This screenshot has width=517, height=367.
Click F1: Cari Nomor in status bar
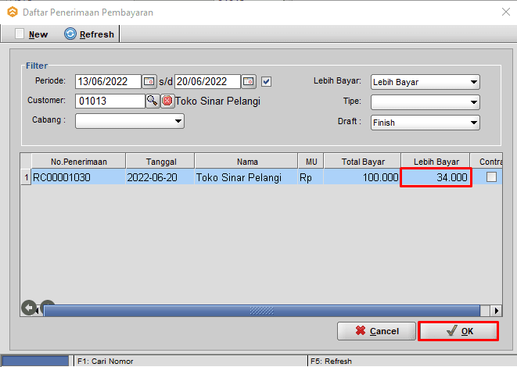(x=106, y=361)
